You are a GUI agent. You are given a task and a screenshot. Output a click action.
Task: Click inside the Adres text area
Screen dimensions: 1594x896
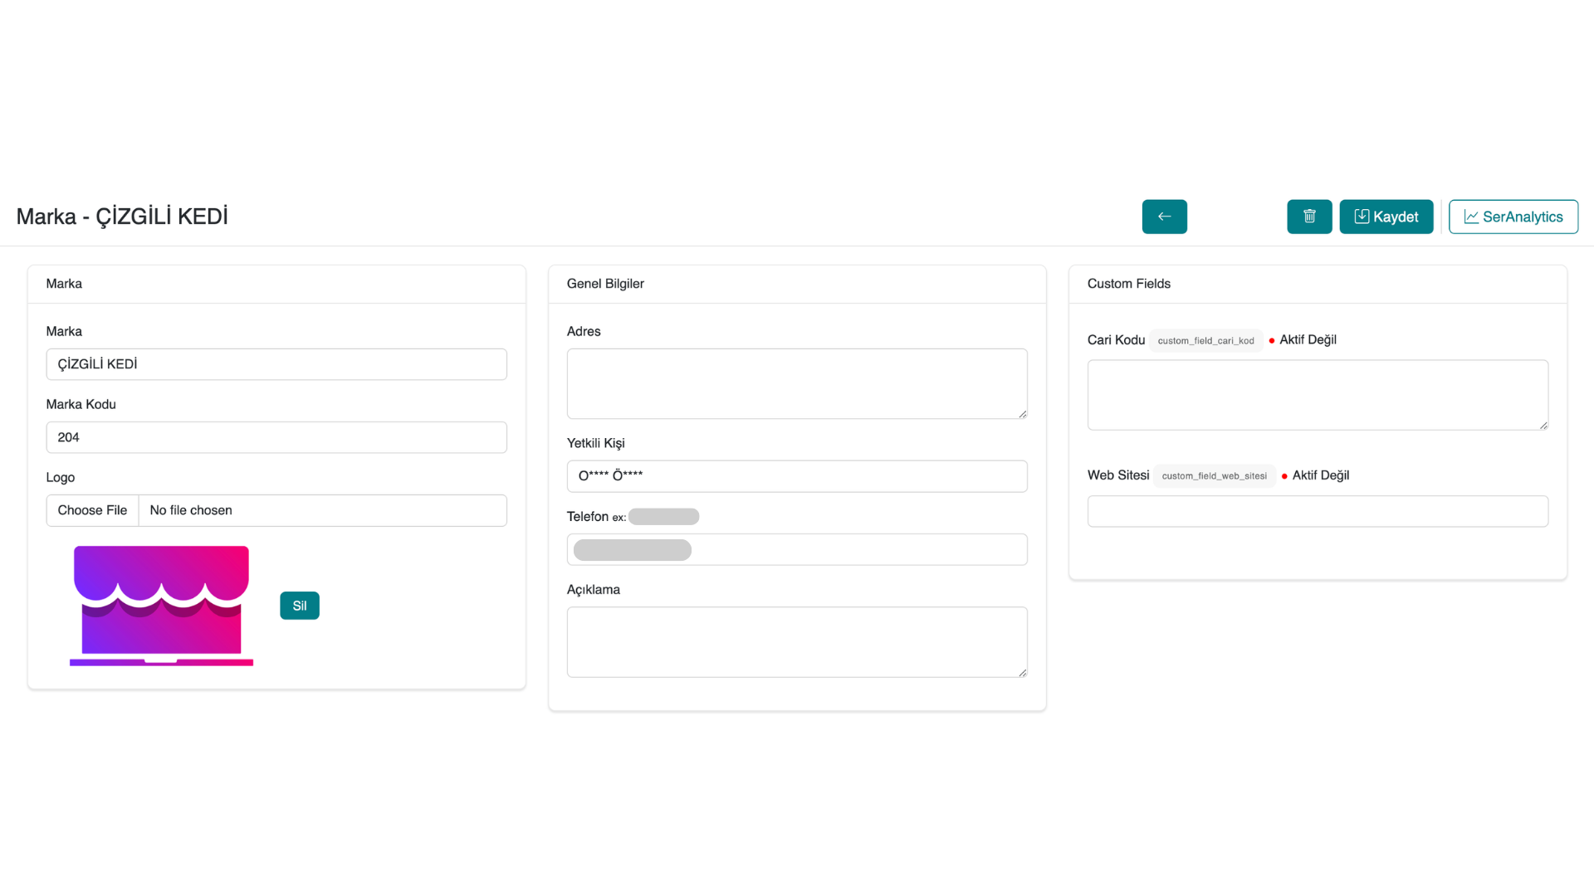click(796, 383)
